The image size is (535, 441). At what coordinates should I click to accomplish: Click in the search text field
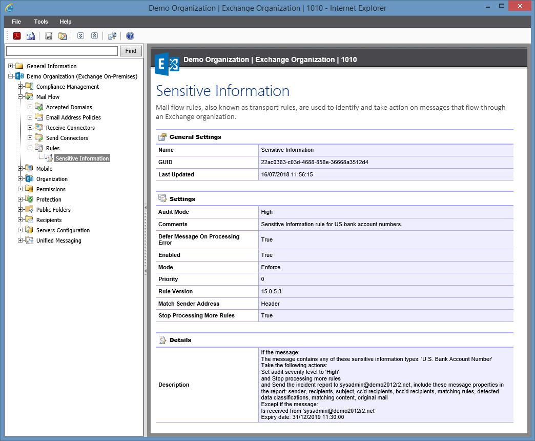(x=62, y=51)
